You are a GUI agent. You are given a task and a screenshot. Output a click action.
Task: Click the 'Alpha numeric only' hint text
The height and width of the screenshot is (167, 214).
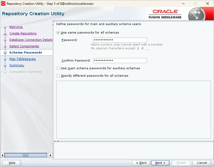pos(127,44)
